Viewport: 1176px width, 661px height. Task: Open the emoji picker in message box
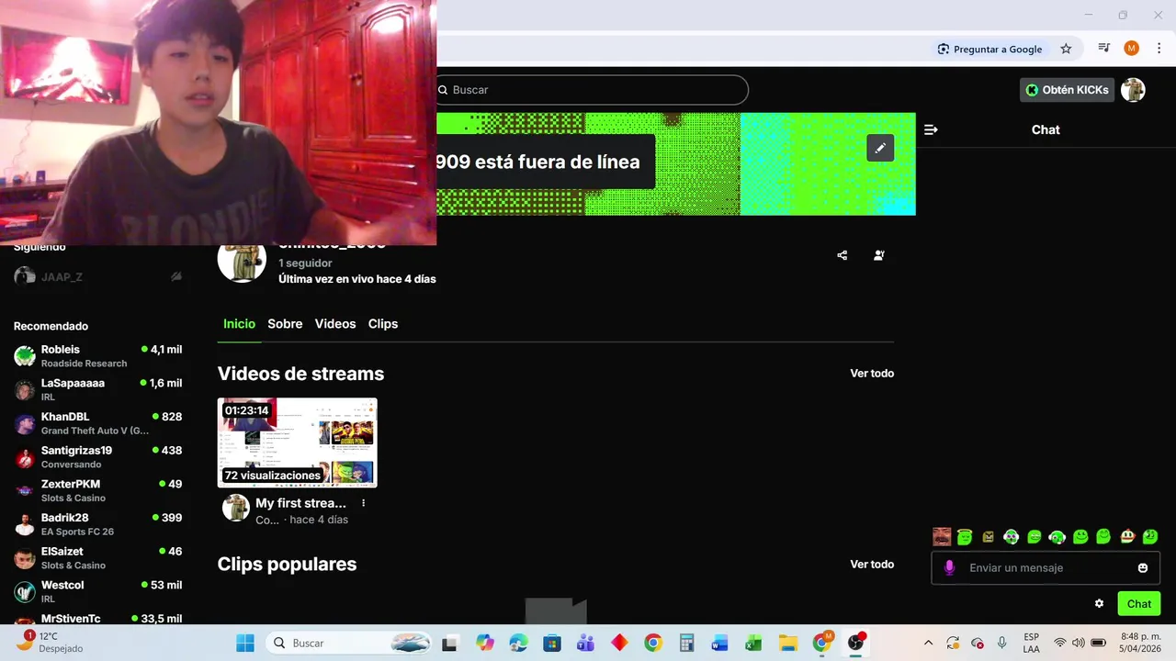[x=1143, y=568]
